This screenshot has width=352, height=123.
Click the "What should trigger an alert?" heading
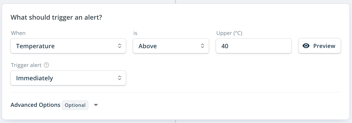pyautogui.click(x=56, y=17)
